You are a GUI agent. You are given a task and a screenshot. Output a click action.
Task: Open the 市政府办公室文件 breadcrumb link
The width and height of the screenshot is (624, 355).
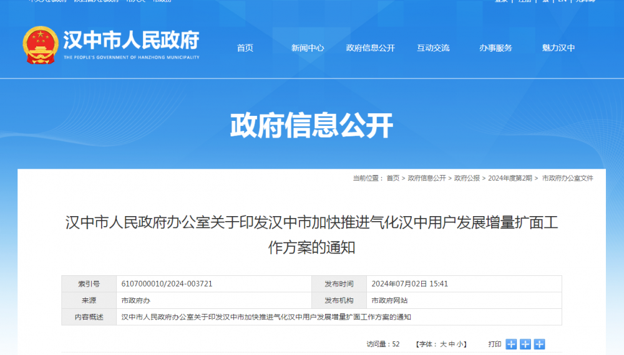click(567, 178)
